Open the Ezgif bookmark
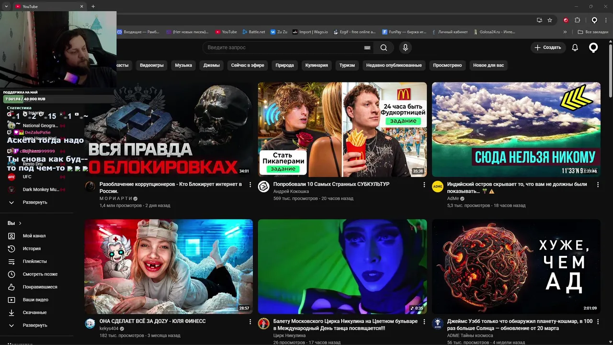The image size is (613, 345). (354, 32)
